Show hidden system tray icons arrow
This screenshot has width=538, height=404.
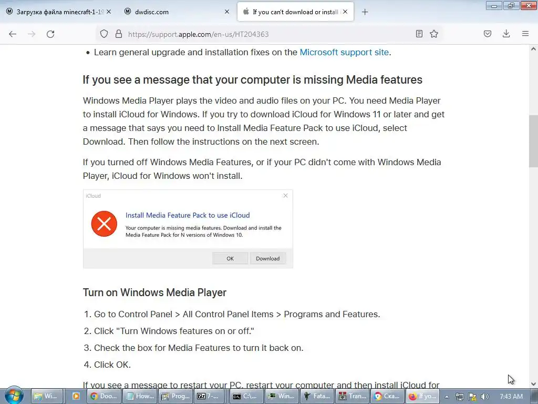tap(447, 397)
